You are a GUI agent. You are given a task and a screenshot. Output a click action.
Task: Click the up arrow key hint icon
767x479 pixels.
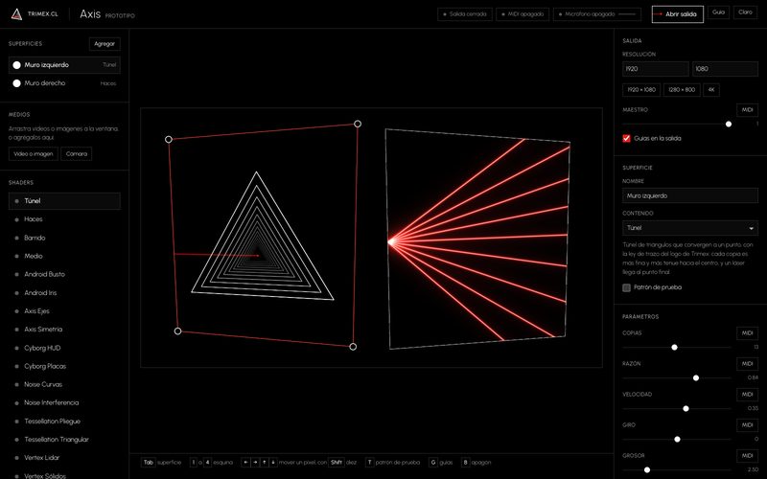tap(265, 462)
